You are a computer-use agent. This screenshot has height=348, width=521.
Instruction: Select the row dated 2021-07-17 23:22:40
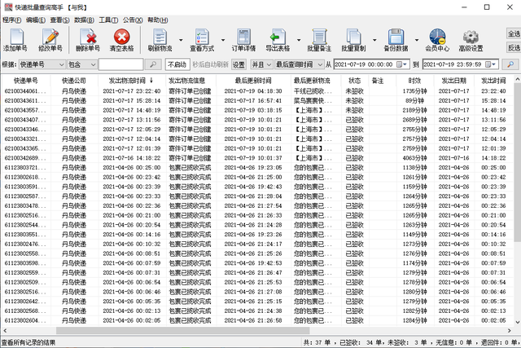coord(257,90)
